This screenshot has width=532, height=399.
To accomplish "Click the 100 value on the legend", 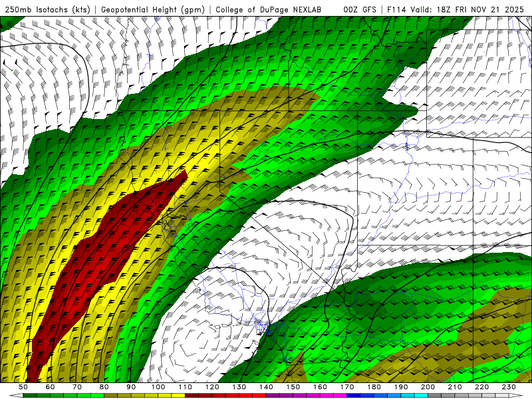I will [158, 387].
